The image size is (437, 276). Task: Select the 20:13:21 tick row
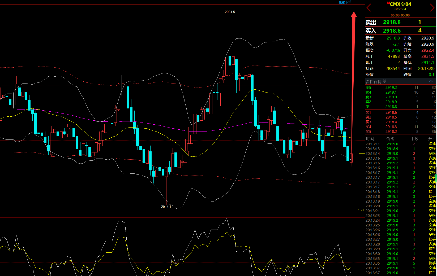coord(401,211)
